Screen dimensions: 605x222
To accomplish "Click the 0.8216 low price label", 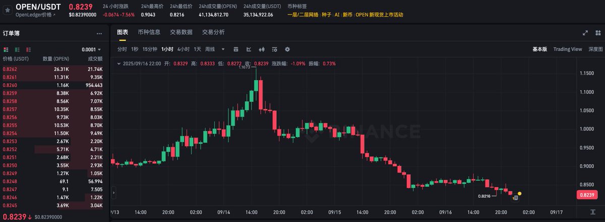I will point(485,195).
